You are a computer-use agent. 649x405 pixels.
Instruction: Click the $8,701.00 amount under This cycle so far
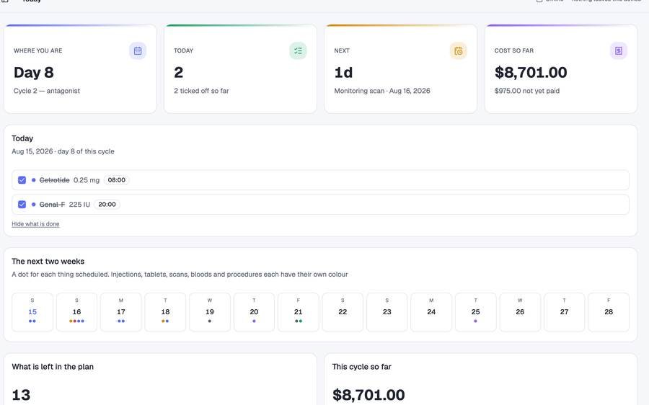point(368,395)
